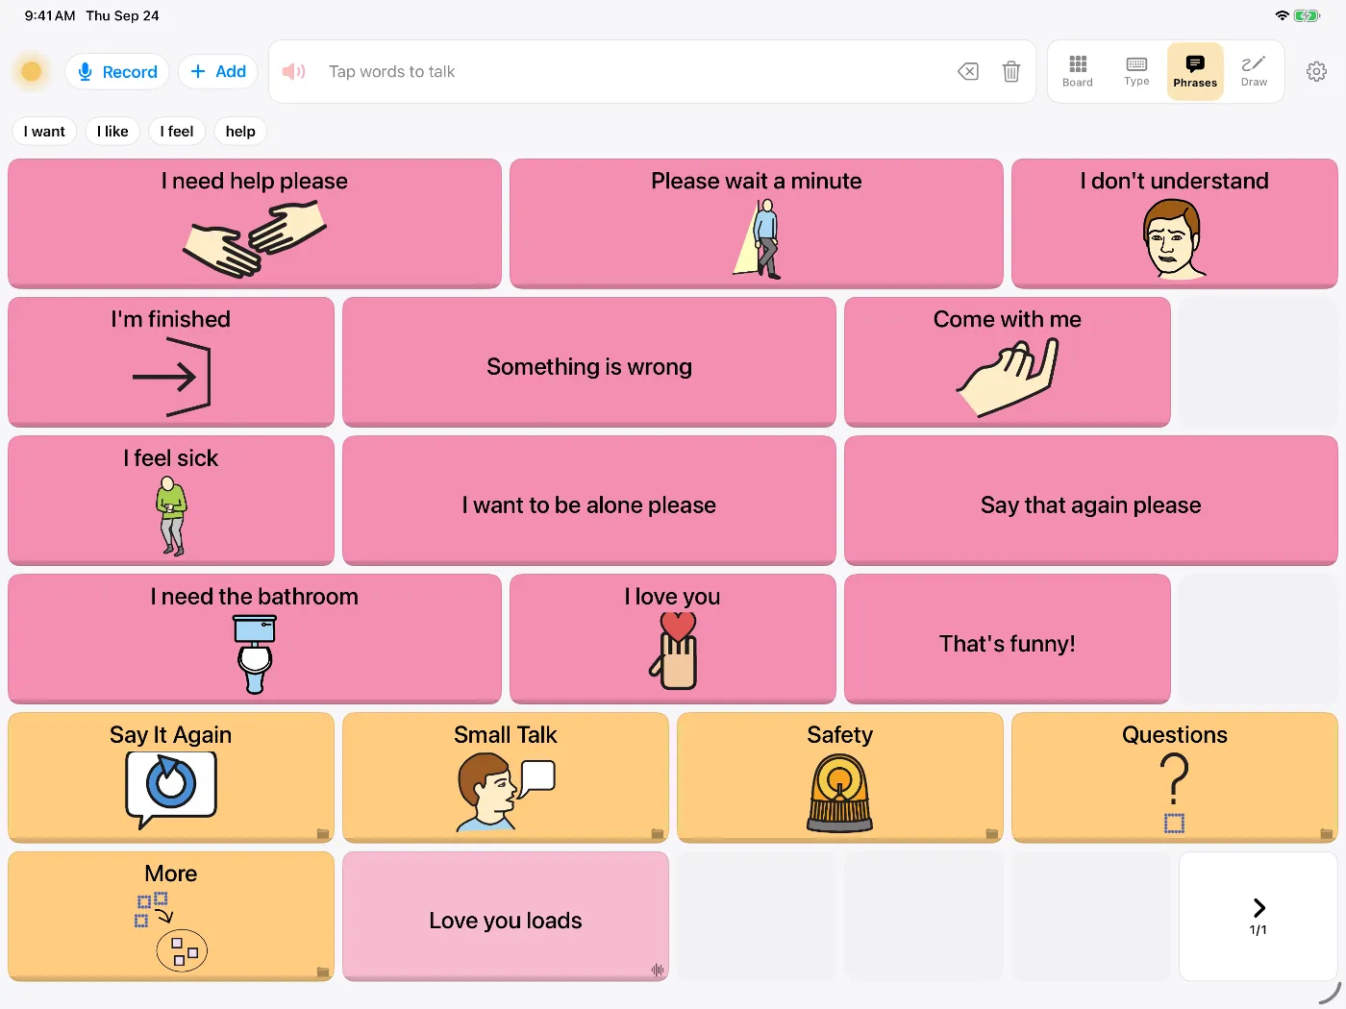
Task: Tap Wi-Fi status icon
Action: [1282, 15]
